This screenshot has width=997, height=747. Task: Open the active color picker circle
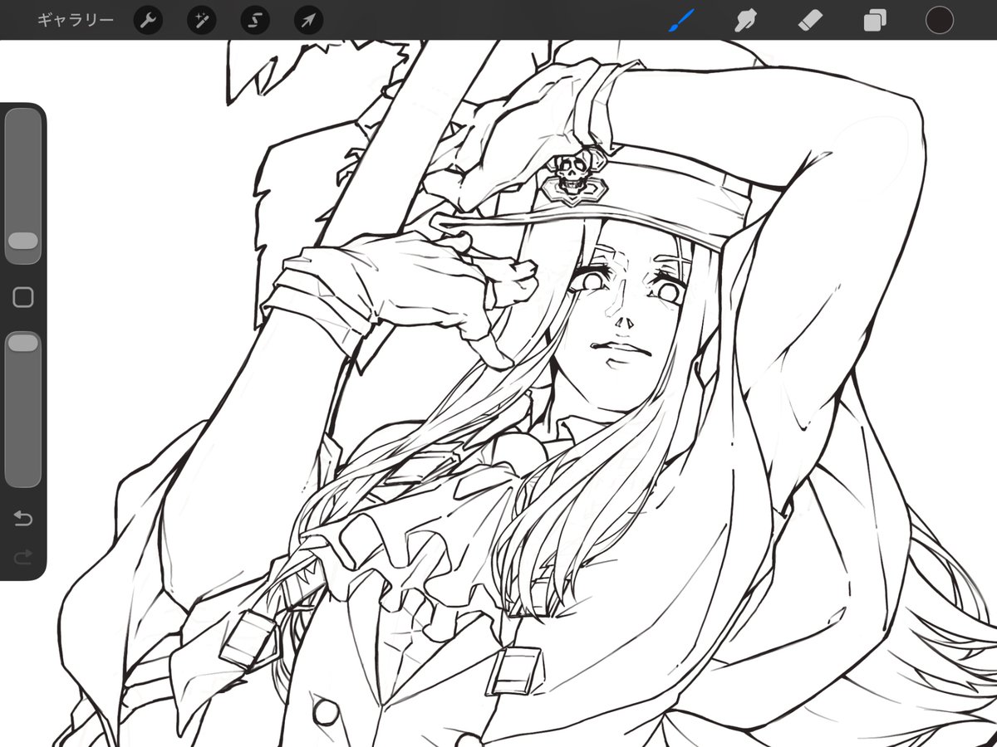tap(940, 20)
